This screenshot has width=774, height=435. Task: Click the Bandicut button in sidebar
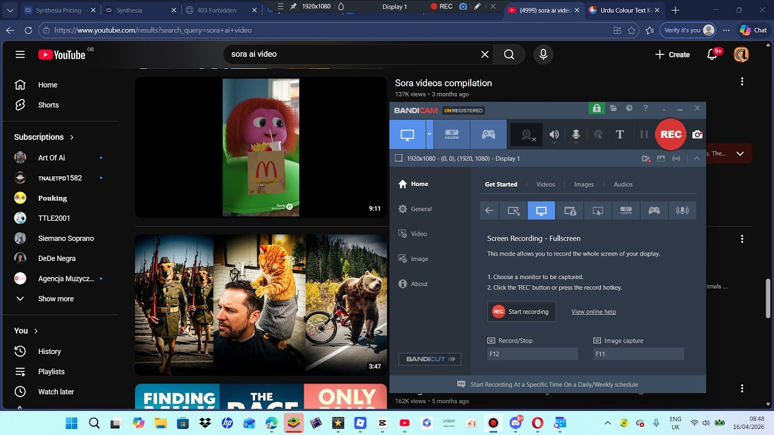[430, 359]
